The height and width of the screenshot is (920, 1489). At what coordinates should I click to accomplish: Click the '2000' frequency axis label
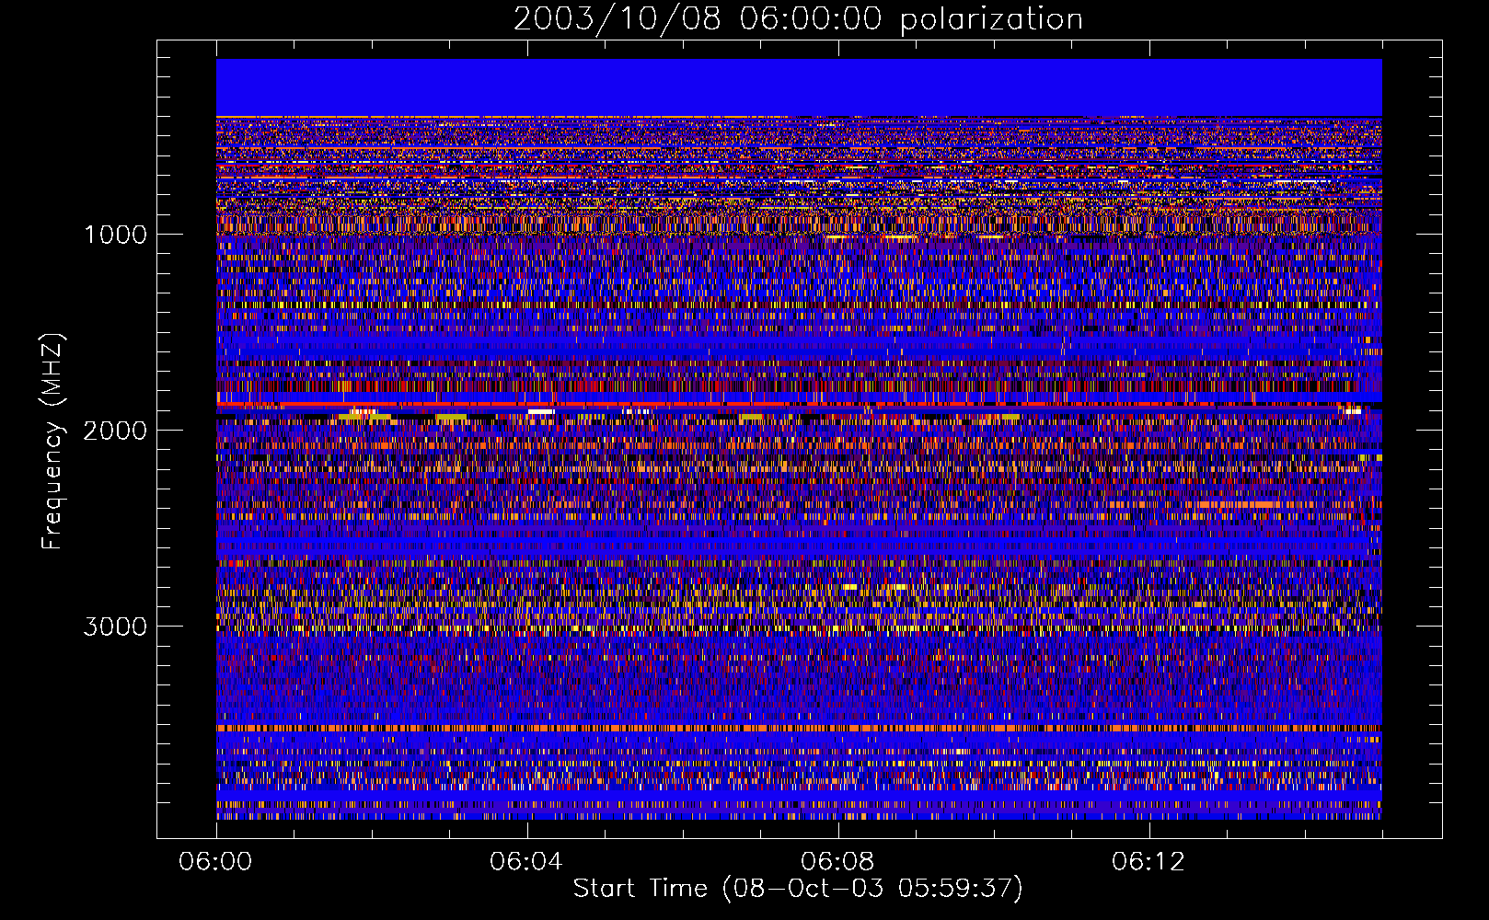coord(115,431)
